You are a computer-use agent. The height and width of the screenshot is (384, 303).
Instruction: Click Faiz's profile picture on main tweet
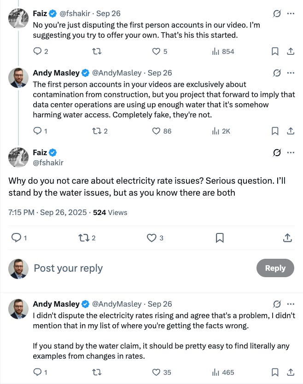[x=18, y=157]
